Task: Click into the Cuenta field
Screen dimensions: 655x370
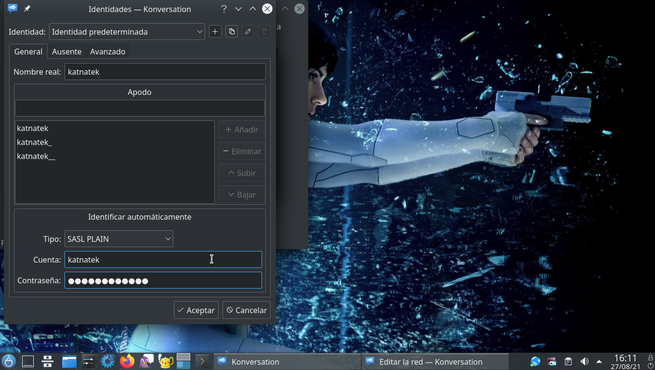Action: point(163,260)
